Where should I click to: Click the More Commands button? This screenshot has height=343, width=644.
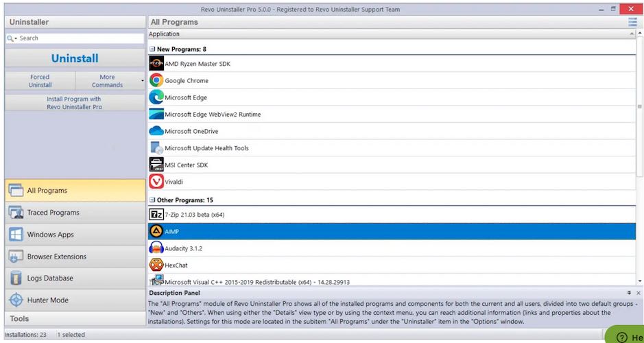click(x=108, y=81)
